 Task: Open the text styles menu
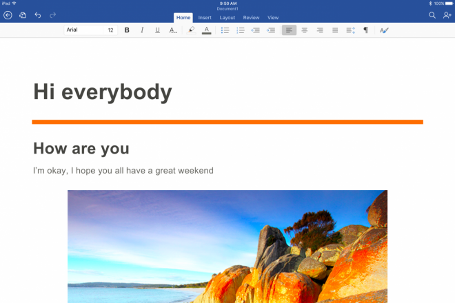(x=384, y=30)
